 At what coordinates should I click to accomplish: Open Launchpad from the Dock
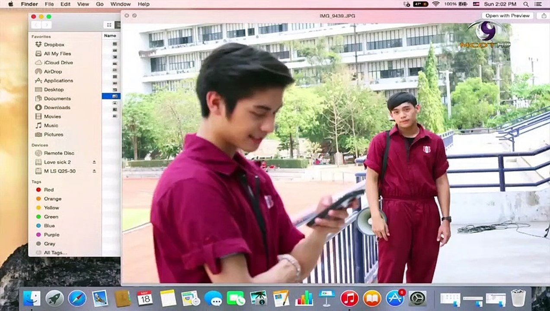(55, 298)
